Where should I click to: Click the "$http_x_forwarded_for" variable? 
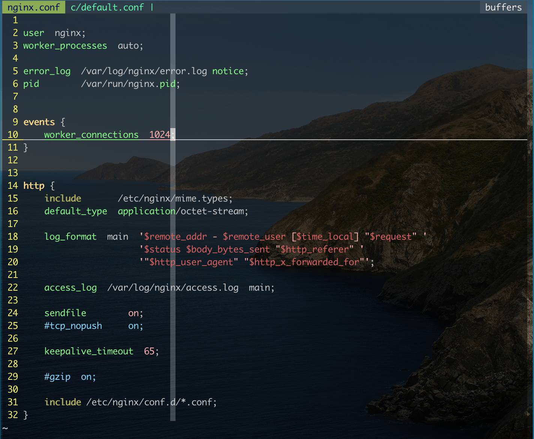[304, 262]
